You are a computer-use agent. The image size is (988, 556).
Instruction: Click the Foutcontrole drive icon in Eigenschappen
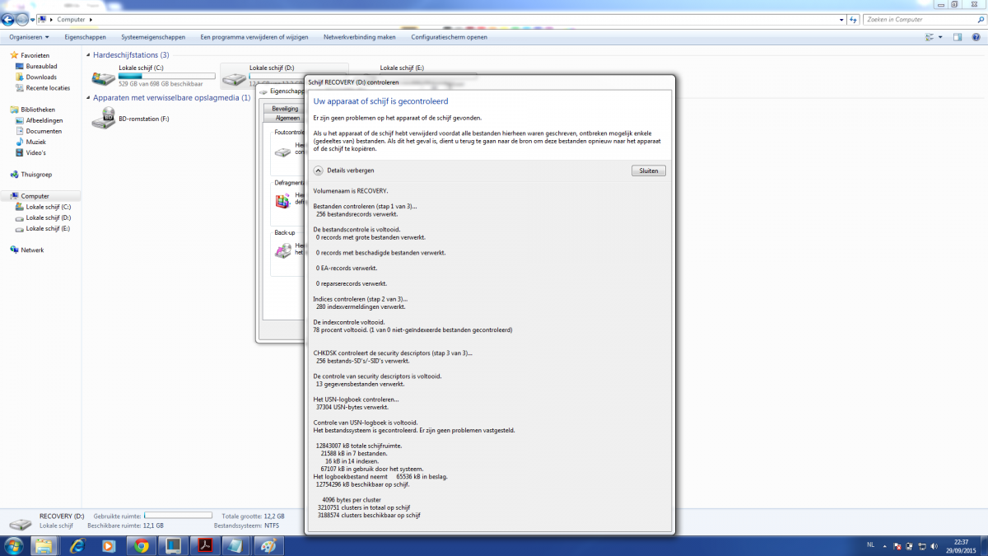coord(283,151)
